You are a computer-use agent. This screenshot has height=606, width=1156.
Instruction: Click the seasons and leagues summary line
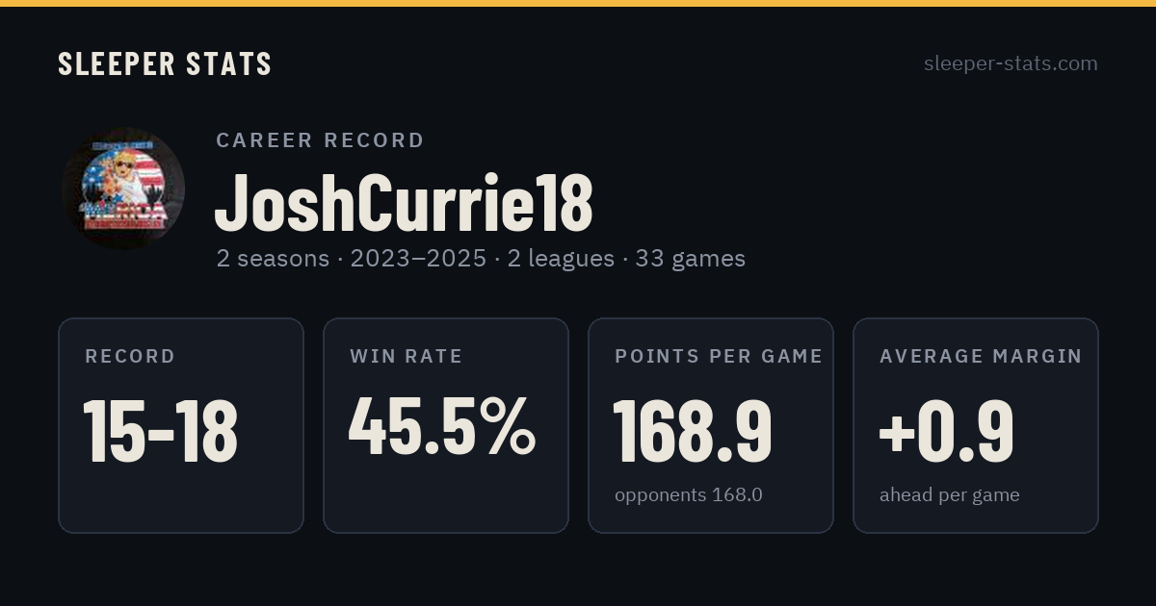pos(481,259)
